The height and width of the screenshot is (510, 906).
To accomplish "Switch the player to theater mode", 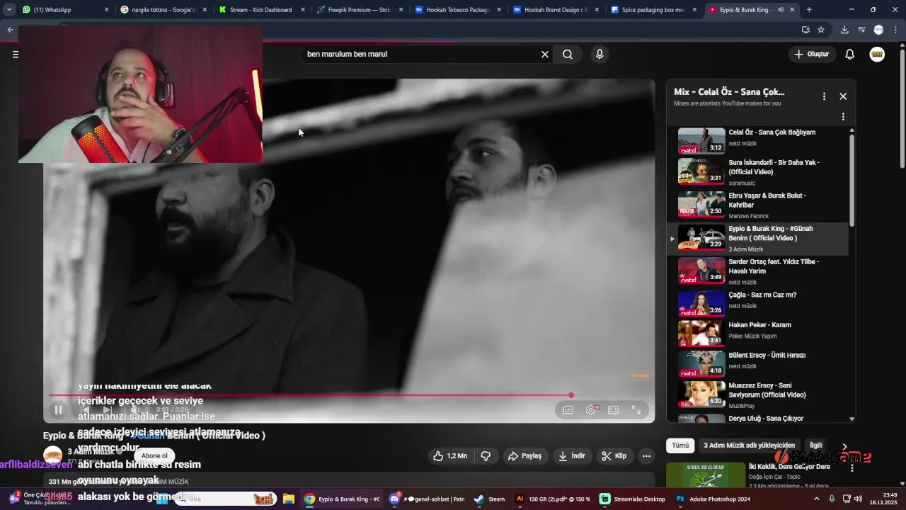I will coord(613,409).
